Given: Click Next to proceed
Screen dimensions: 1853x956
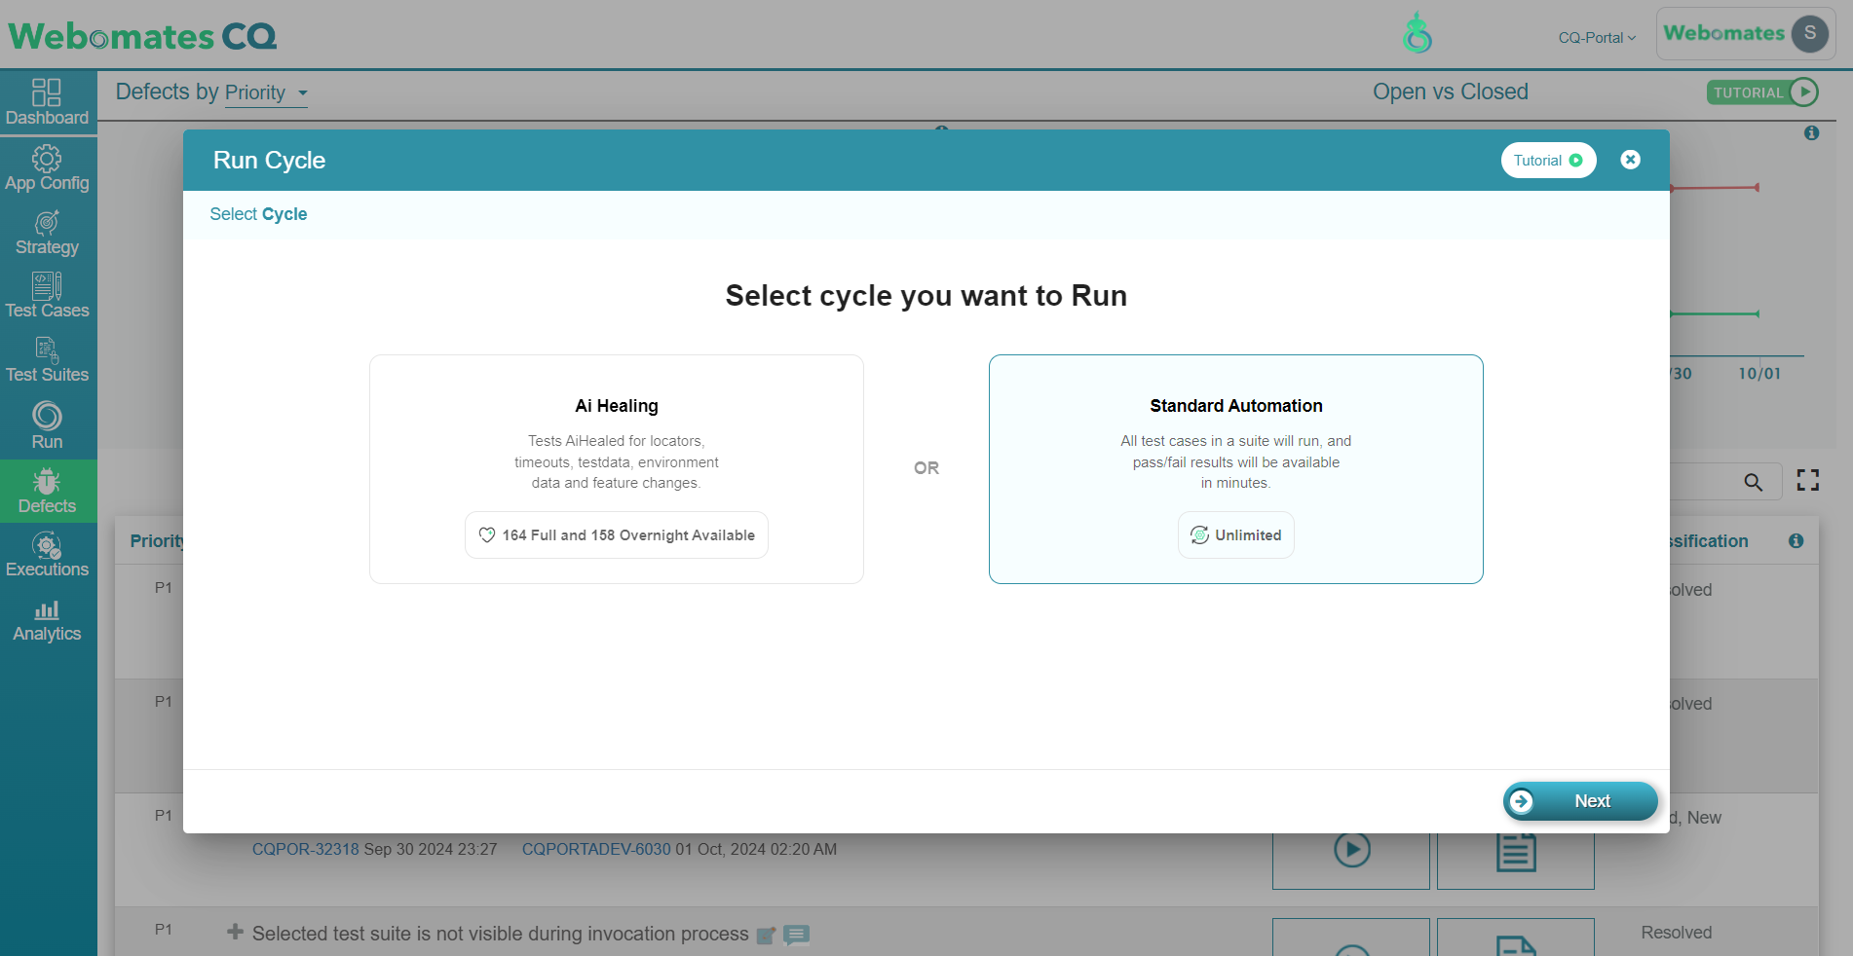Looking at the screenshot, I should coord(1580,801).
